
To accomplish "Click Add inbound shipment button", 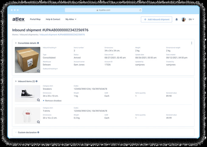I will pyautogui.click(x=156, y=19).
